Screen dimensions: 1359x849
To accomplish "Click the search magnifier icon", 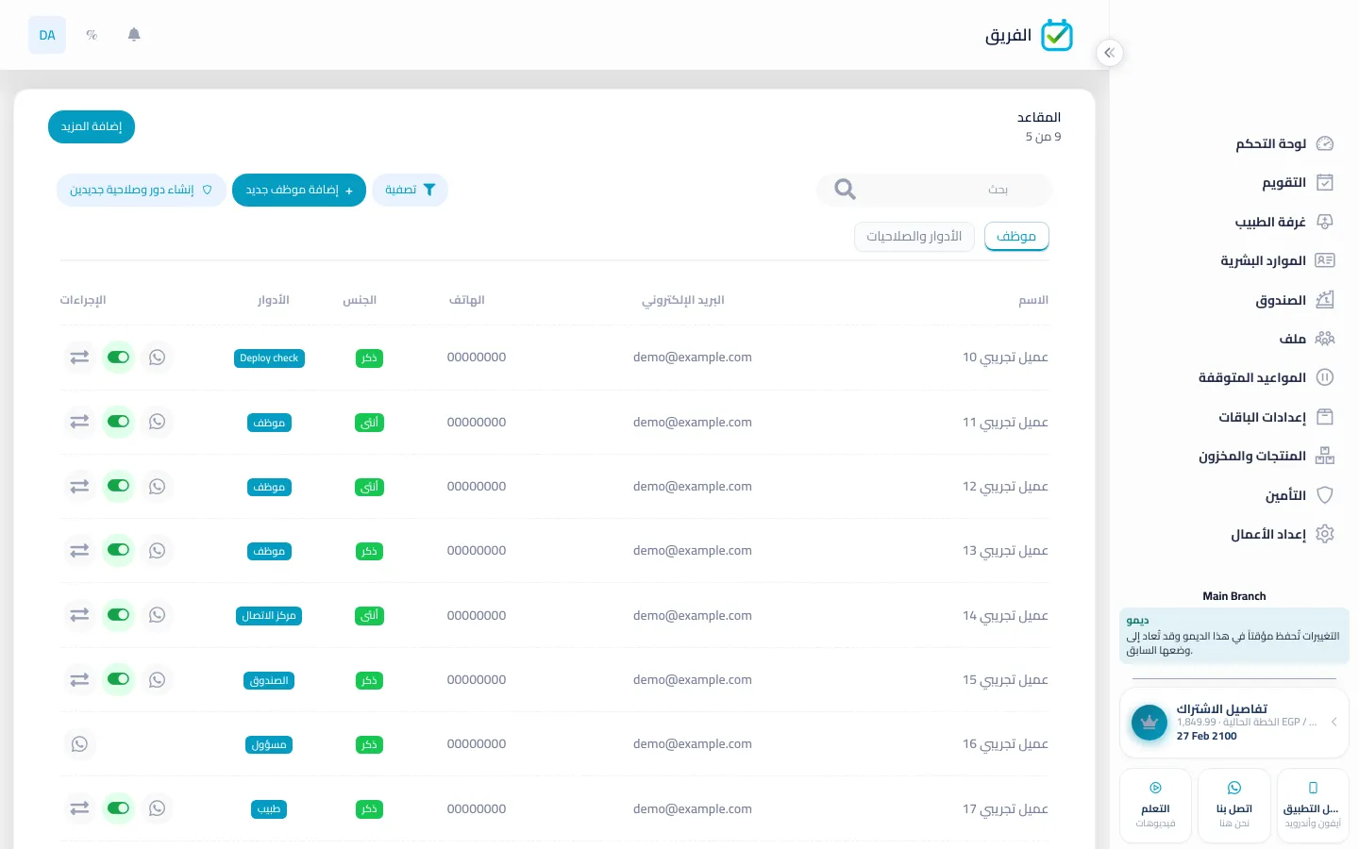I will tap(845, 190).
